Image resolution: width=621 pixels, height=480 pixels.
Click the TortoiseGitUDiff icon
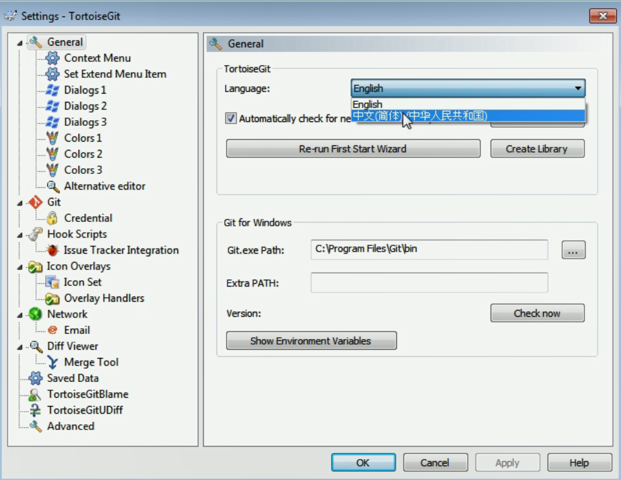[x=35, y=410]
